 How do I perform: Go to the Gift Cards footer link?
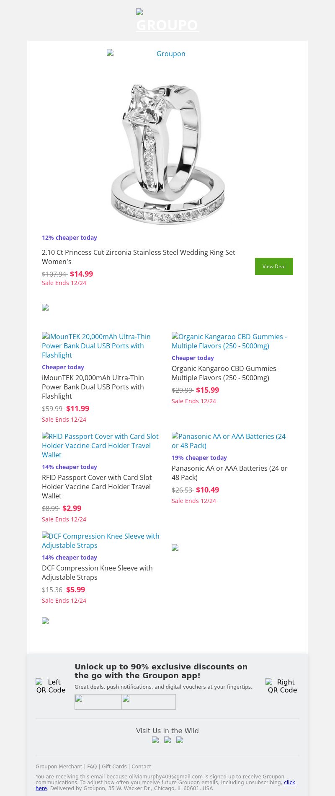point(114,767)
